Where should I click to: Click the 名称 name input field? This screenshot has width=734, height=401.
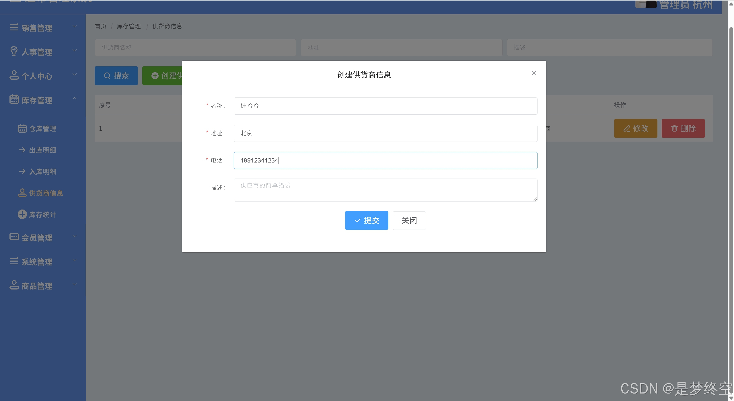(x=385, y=106)
